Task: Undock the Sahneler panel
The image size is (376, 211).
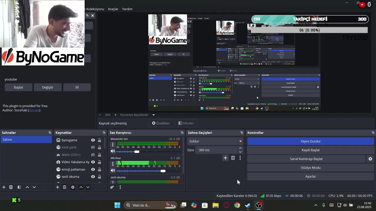Action: tap(50, 133)
